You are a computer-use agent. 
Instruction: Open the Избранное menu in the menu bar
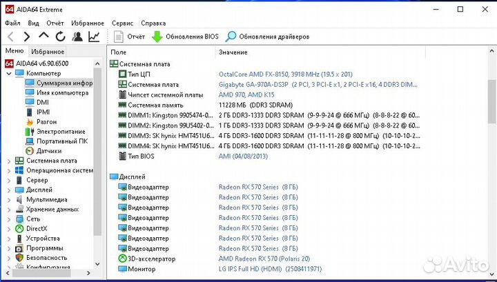point(88,23)
